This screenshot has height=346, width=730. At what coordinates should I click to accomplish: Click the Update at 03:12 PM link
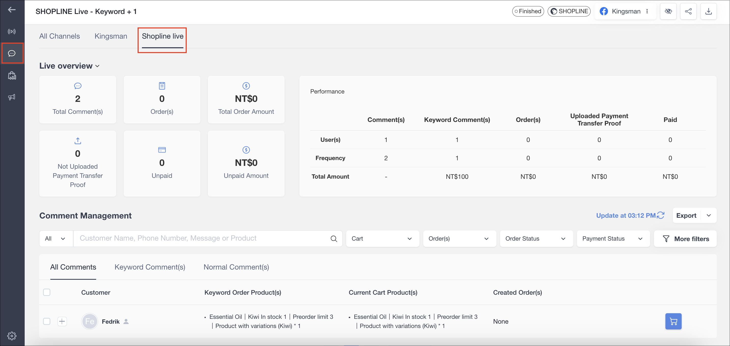click(x=626, y=215)
